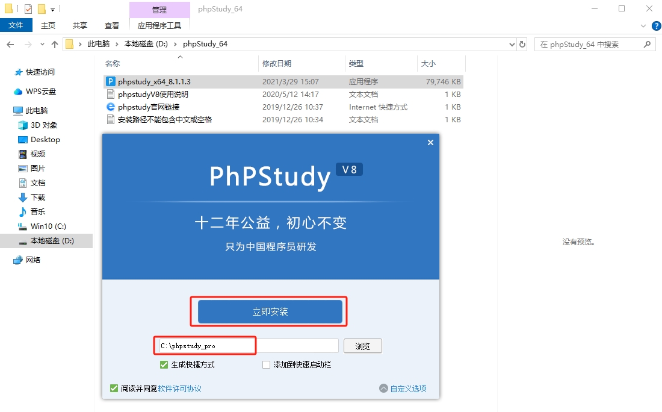Open 文档 folder in sidebar
Viewport: 662px width, 412px height.
(x=38, y=183)
